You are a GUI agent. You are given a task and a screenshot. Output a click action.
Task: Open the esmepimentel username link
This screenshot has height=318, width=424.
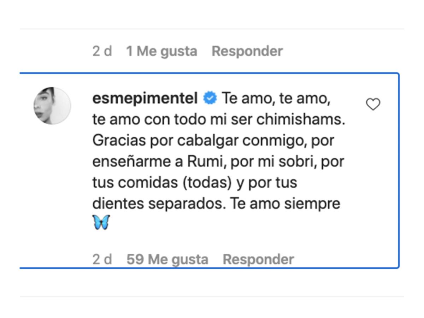(145, 99)
